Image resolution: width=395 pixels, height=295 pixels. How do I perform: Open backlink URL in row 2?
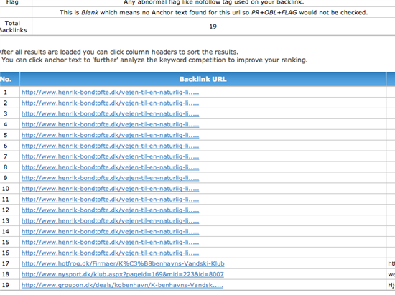coord(111,103)
